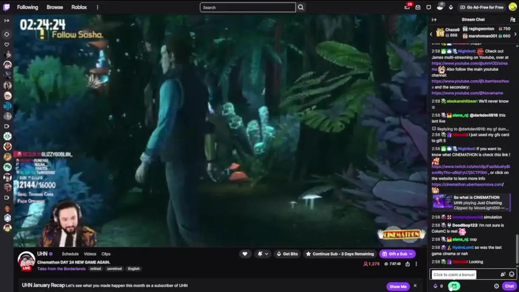Open chat settings gear icon
This screenshot has height=292, width=519.
pos(496,286)
